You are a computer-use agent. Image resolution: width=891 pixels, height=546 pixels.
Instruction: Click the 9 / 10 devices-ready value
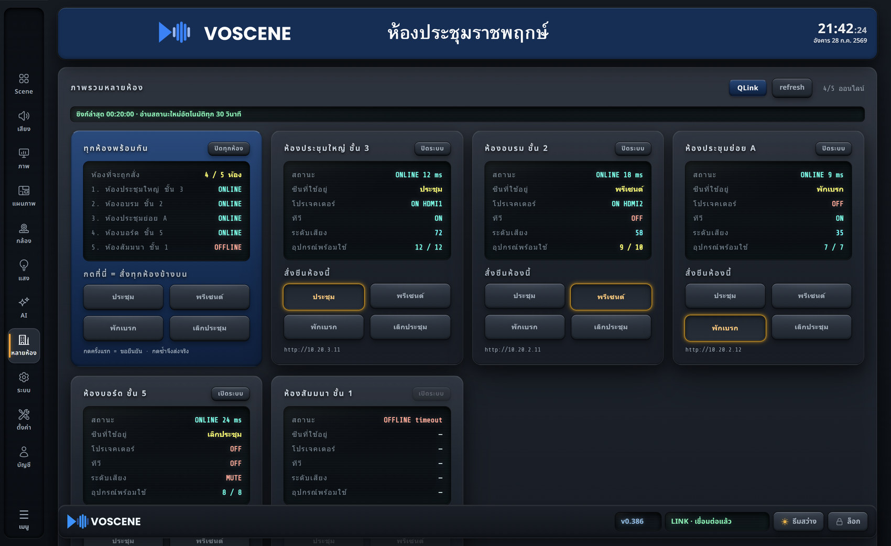pyautogui.click(x=632, y=247)
